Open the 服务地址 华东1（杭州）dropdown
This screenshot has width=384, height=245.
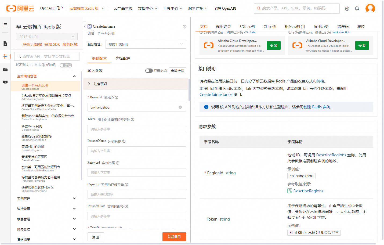[146, 44]
